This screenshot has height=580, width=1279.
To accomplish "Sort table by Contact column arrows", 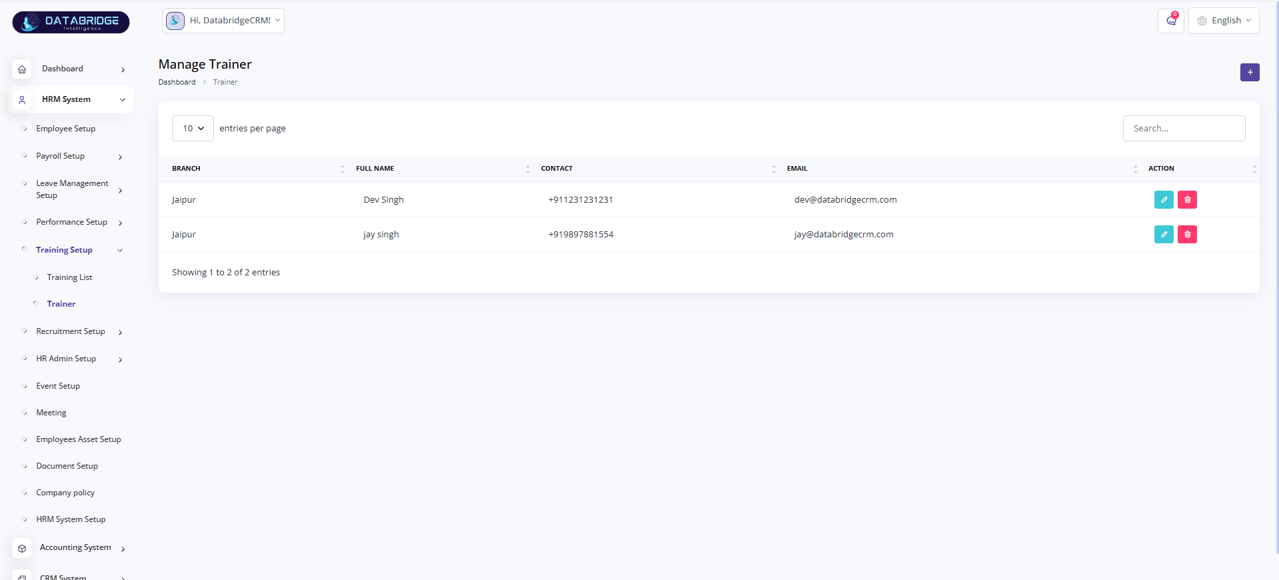I will click(x=773, y=169).
